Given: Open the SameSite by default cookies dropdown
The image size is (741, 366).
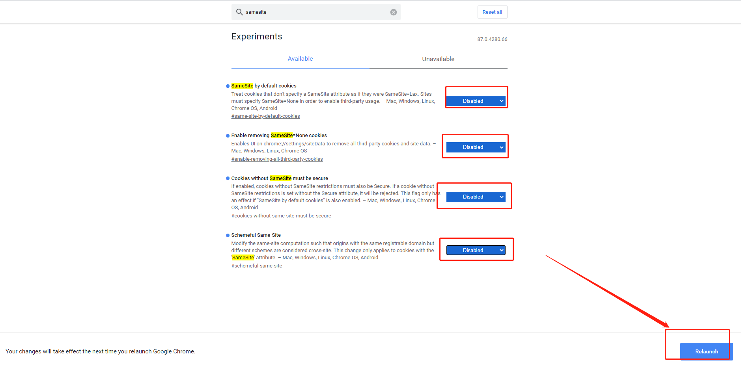Looking at the screenshot, I should point(476,101).
